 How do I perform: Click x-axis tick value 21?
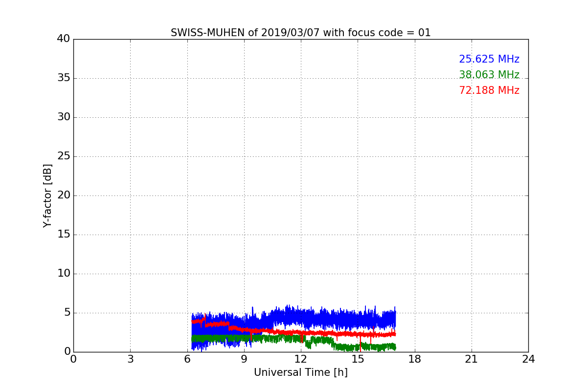(x=472, y=359)
